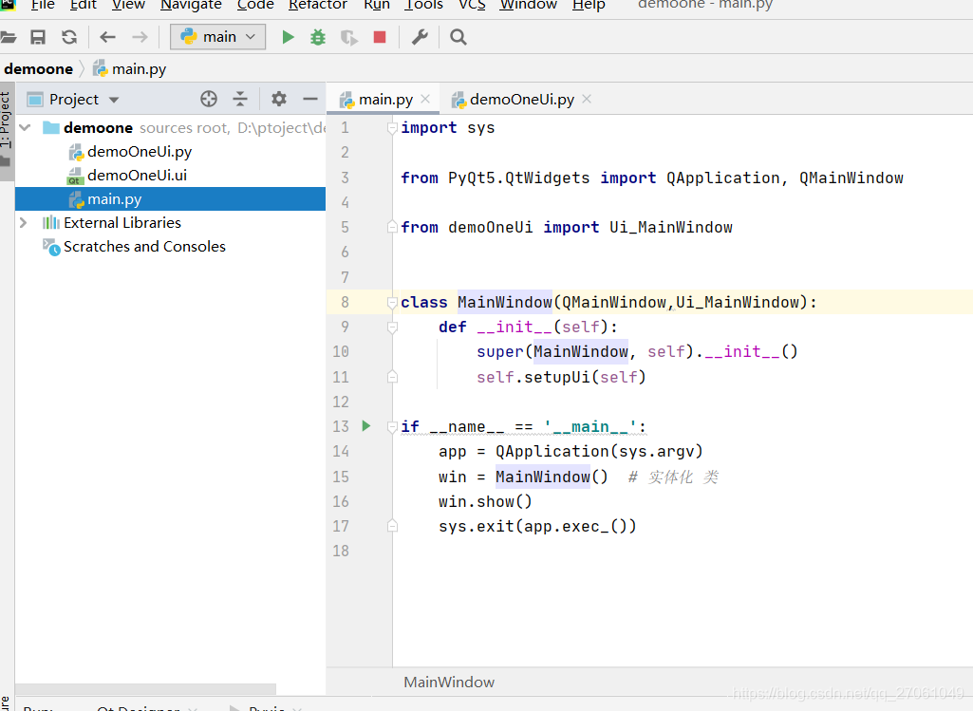Click the MainWindow breadcrumb below the editor
973x711 pixels.
pyautogui.click(x=449, y=682)
